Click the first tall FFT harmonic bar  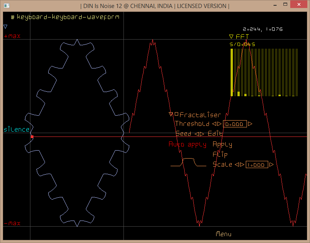pyautogui.click(x=232, y=72)
